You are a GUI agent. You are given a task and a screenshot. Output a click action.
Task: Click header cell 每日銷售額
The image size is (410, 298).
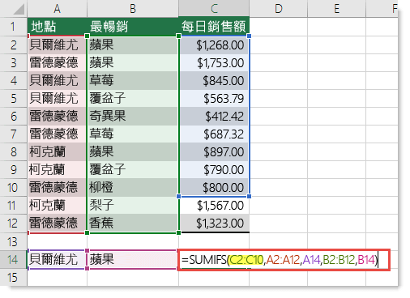(x=214, y=27)
